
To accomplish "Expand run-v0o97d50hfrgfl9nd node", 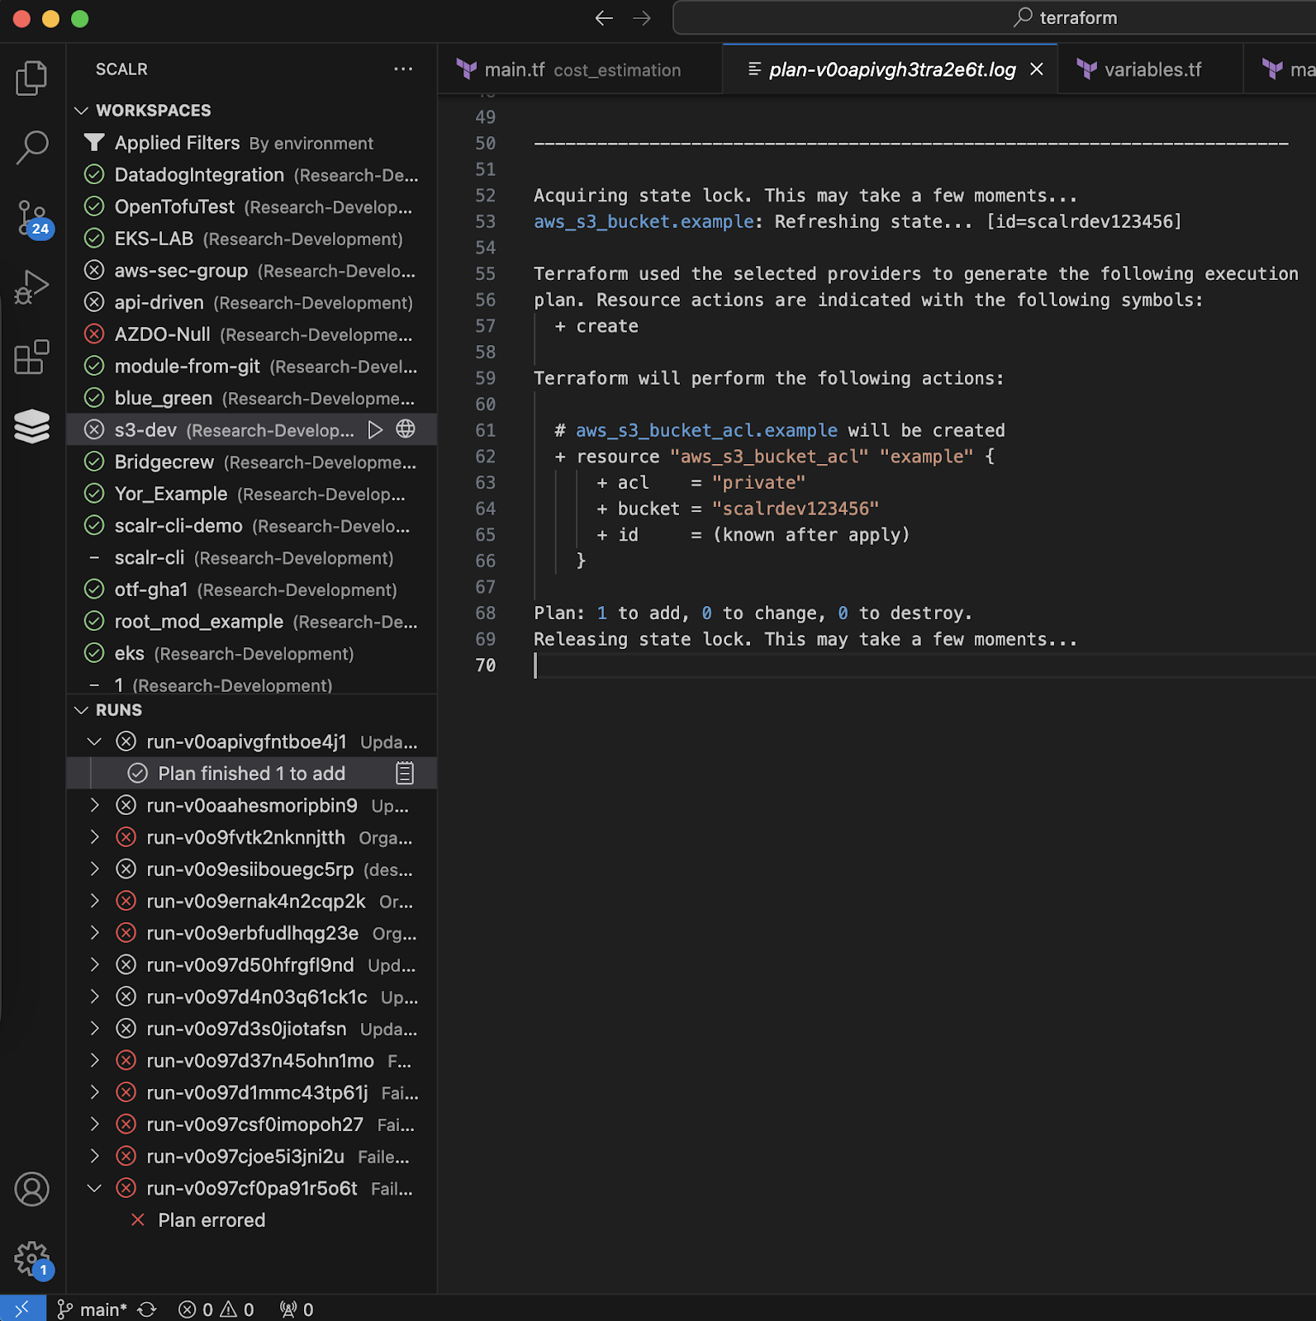I will pyautogui.click(x=94, y=964).
